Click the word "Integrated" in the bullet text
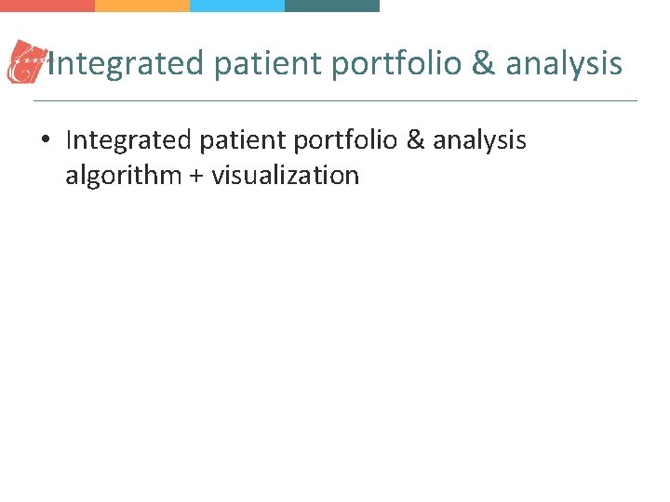Image resolution: width=670 pixels, height=502 pixels. click(128, 140)
